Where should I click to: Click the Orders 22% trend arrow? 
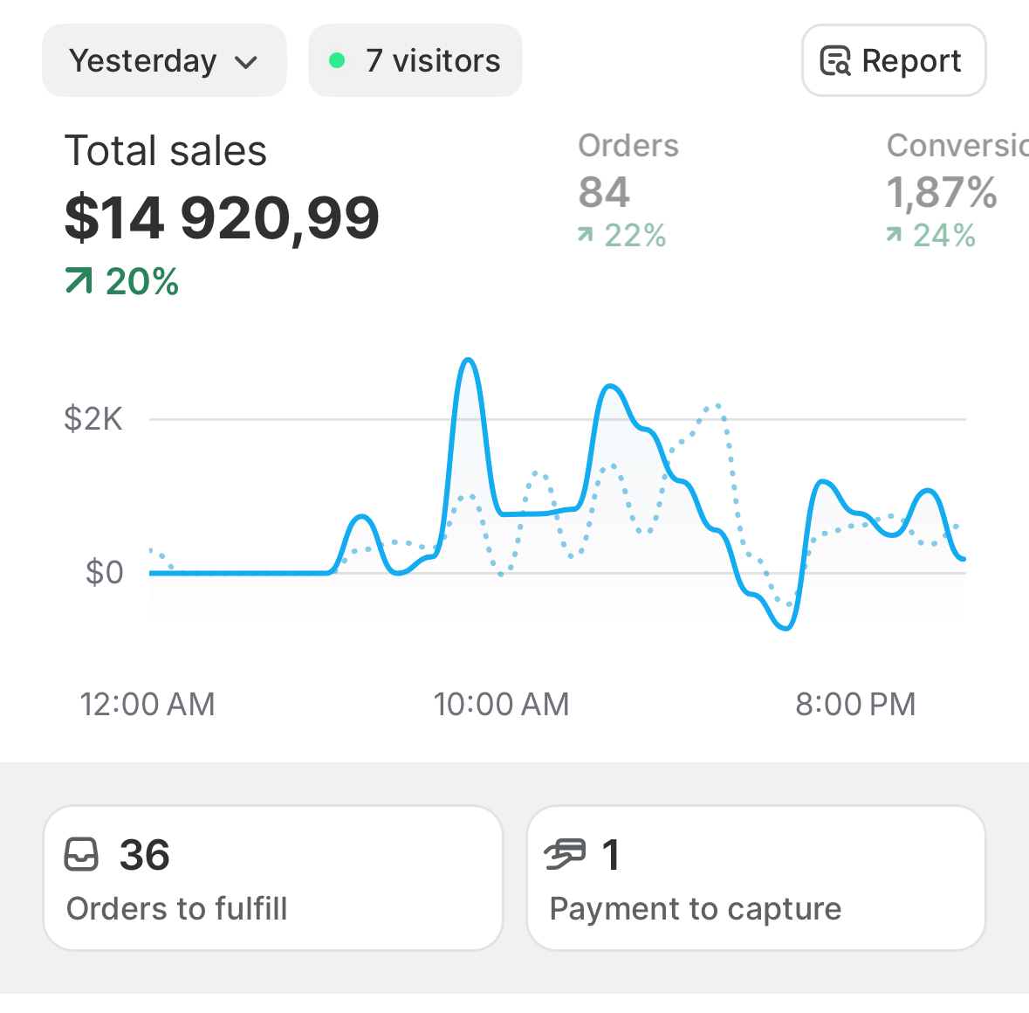point(586,235)
